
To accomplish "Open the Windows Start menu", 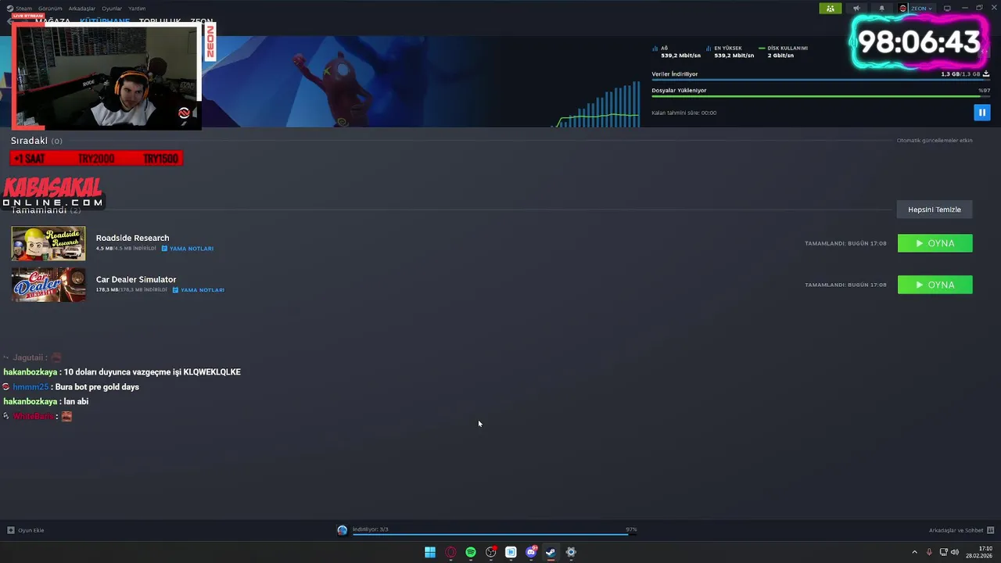I will coord(430,552).
